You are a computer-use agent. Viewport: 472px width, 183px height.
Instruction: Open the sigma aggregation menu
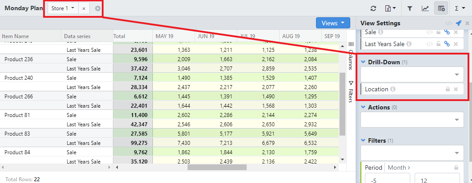pyautogui.click(x=460, y=8)
